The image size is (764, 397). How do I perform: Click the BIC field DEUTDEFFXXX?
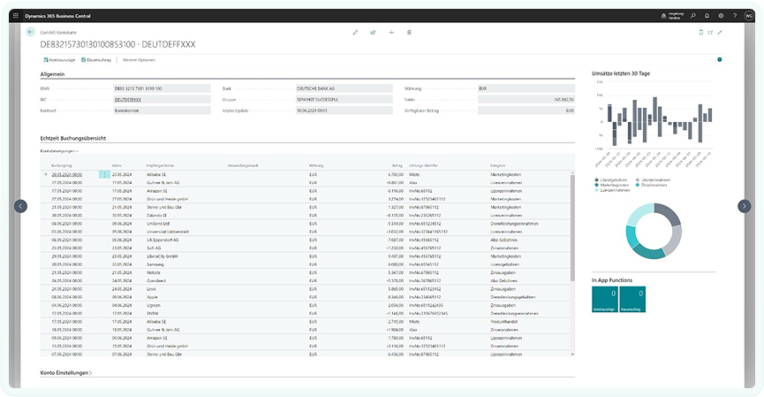click(162, 100)
